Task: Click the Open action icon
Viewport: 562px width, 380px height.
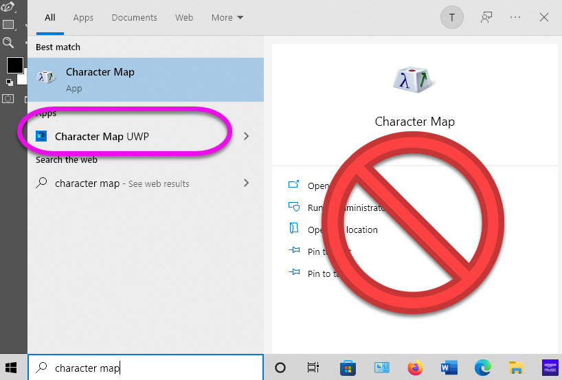Action: (293, 184)
